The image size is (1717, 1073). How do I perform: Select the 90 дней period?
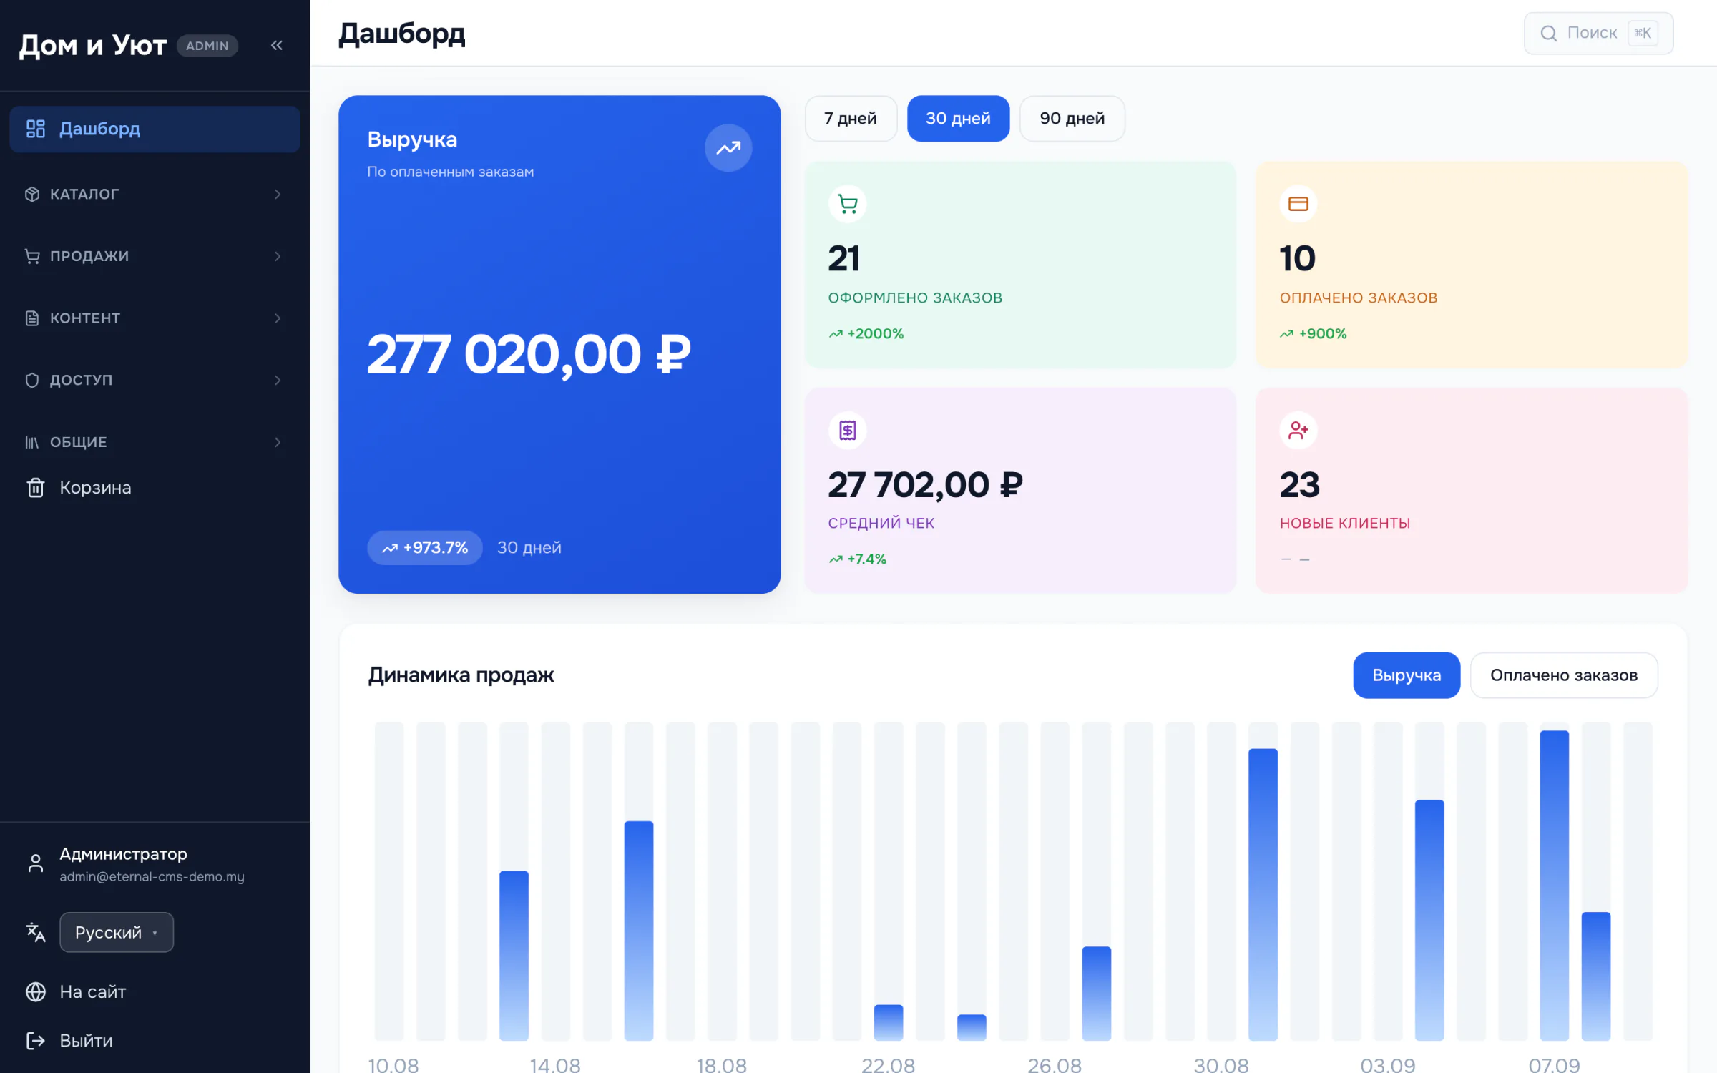tap(1072, 118)
